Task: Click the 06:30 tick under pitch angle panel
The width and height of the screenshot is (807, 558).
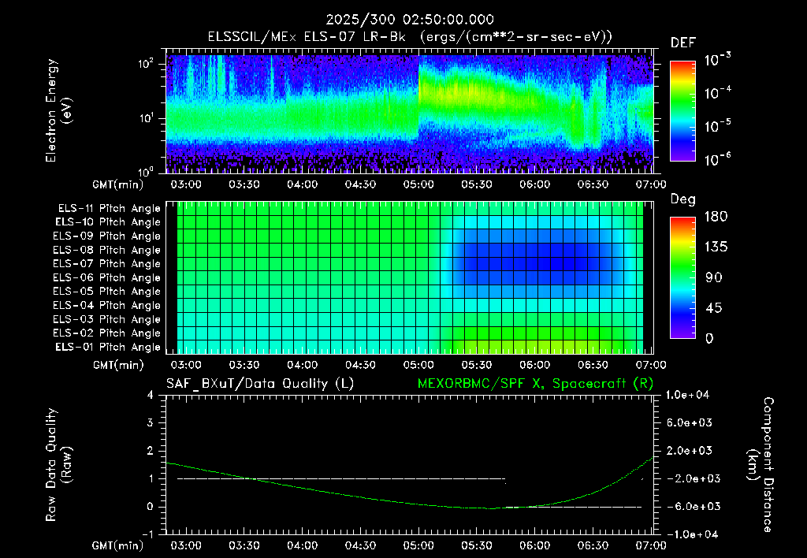Action: click(593, 365)
